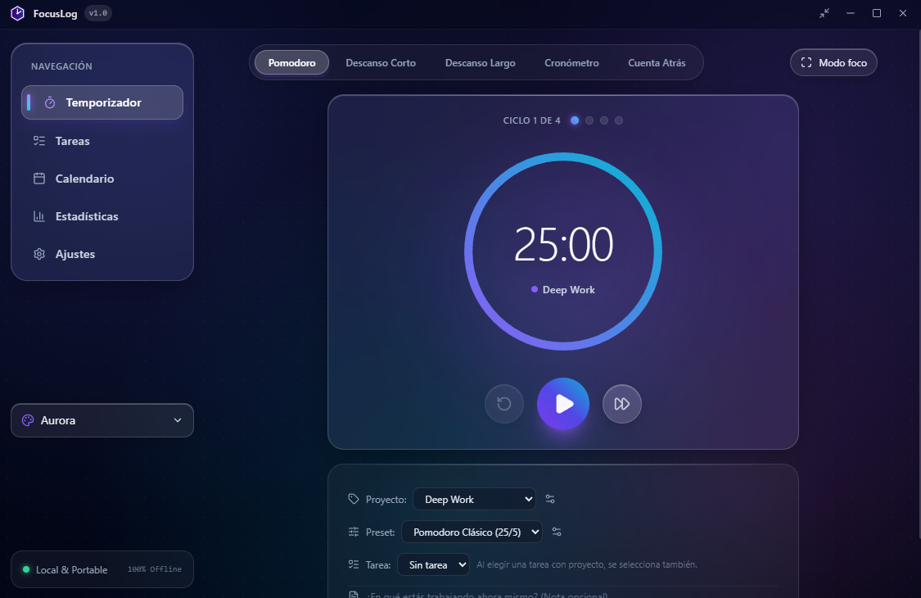This screenshot has height=598, width=921.
Task: Open the Proyecto Deep Work dropdown
Action: pyautogui.click(x=474, y=499)
